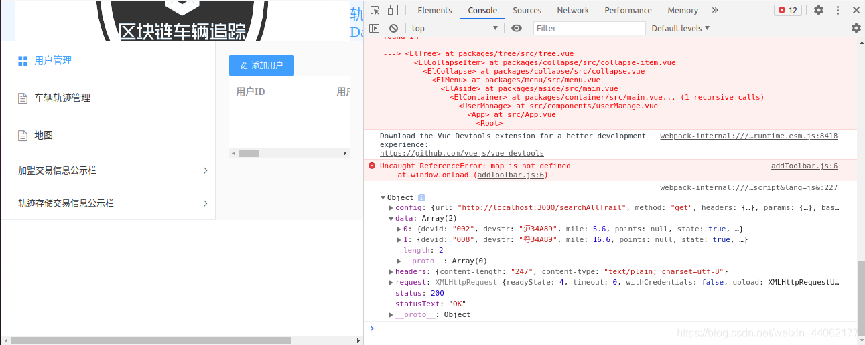Viewport: 865px width, 345px height.
Task: Clear the console icon
Action: pyautogui.click(x=393, y=28)
